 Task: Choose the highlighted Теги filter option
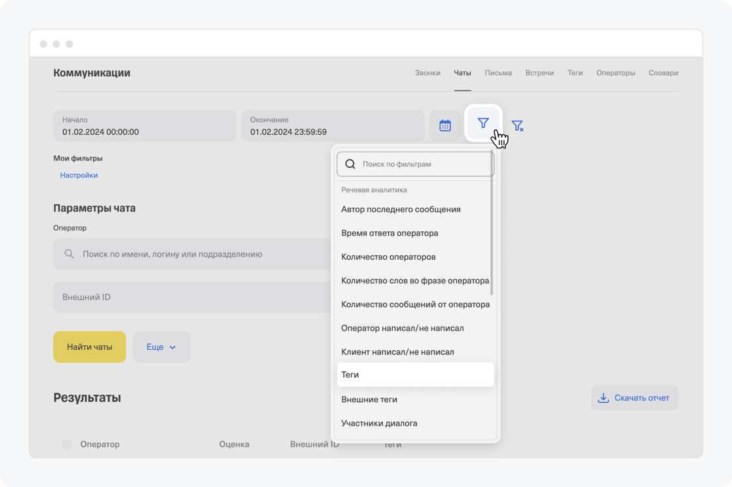pyautogui.click(x=416, y=374)
